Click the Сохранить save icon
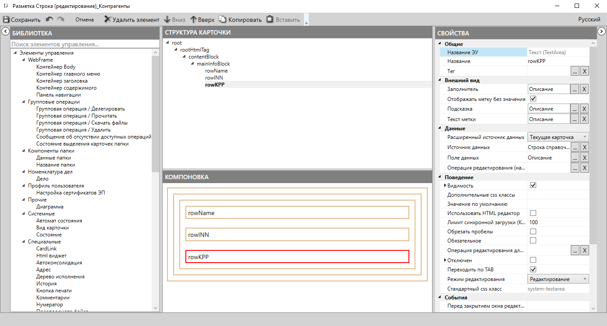 [6, 20]
